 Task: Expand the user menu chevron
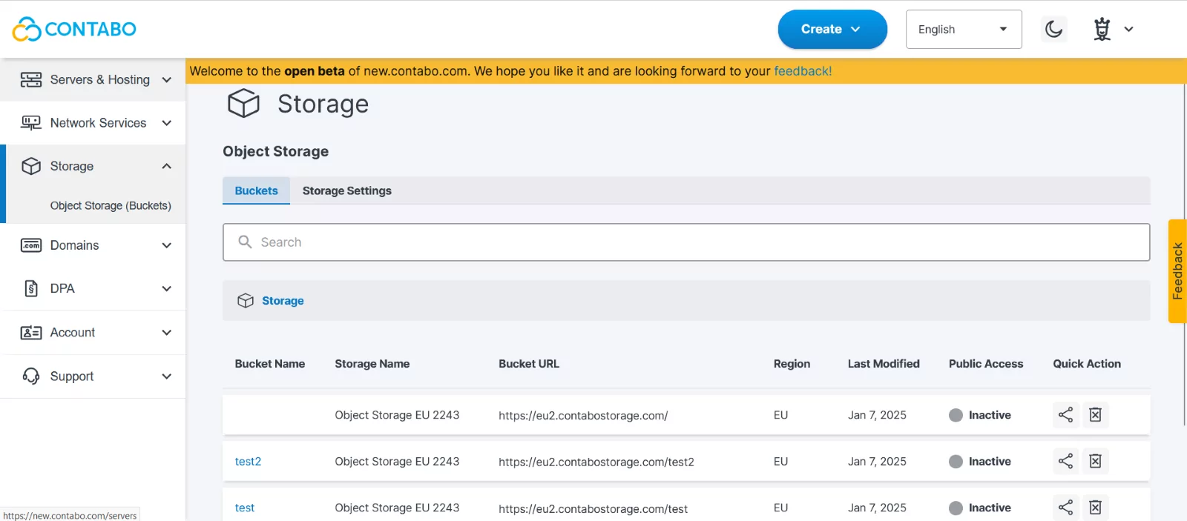(1128, 30)
